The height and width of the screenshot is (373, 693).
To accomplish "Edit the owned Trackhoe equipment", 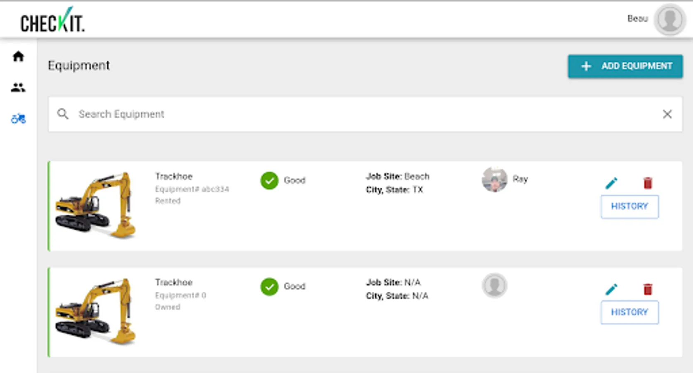I will point(611,289).
